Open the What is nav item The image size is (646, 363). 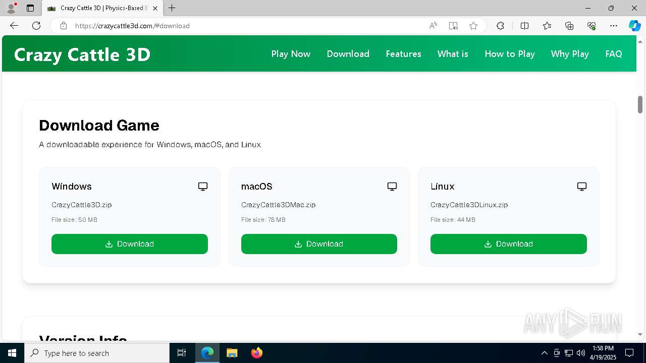pyautogui.click(x=453, y=54)
